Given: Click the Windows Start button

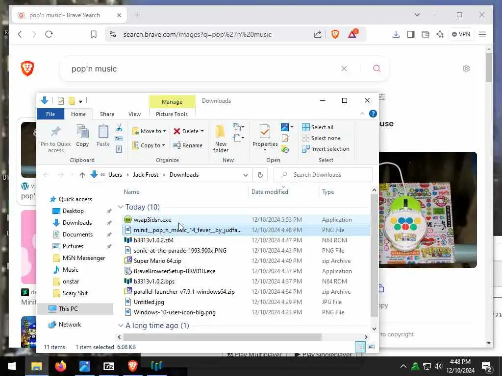Looking at the screenshot, I should pos(12,366).
